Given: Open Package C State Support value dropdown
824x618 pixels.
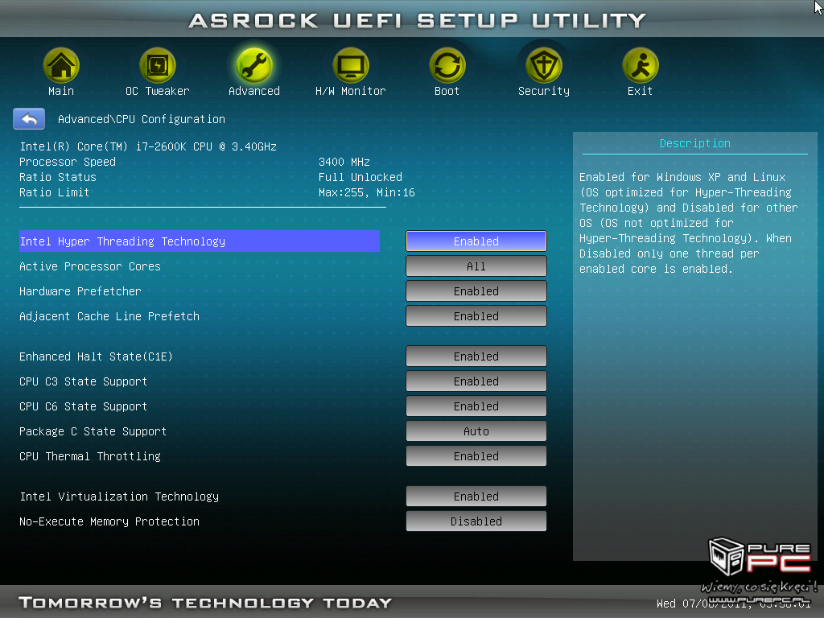Looking at the screenshot, I should (476, 431).
